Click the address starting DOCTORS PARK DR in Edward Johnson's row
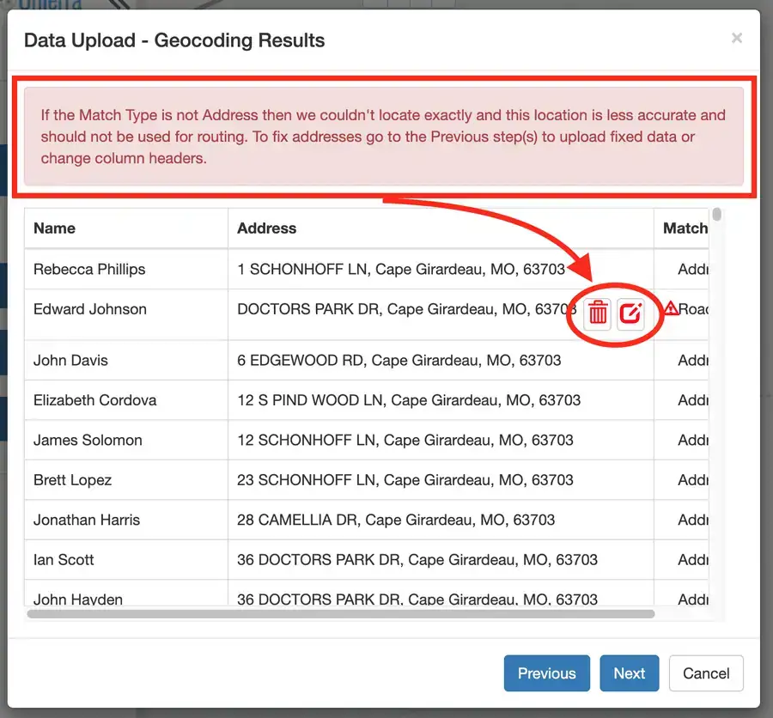773x718 pixels. (x=407, y=309)
